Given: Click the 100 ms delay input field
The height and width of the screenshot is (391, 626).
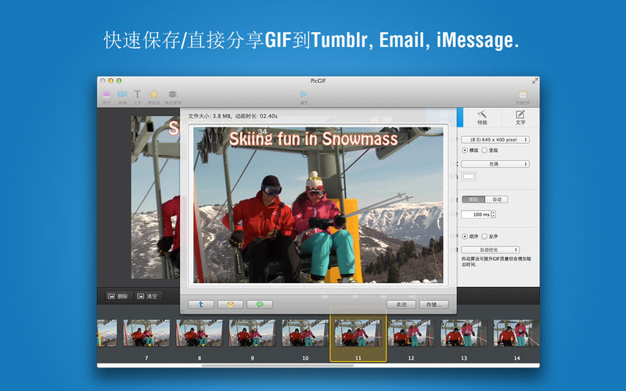Looking at the screenshot, I should coord(476,214).
